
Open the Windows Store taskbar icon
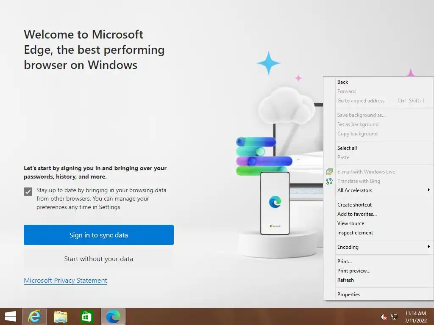tap(86, 317)
